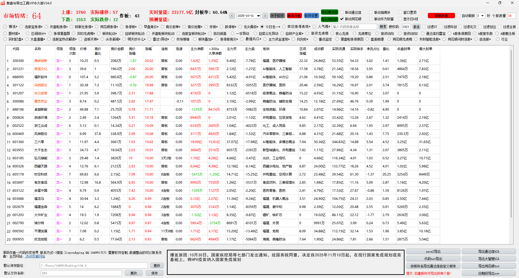Image resolution: width=519 pixels, height=278 pixels.
Task: Enable the 过滤创业 filter checkbox
Action: tap(480, 27)
